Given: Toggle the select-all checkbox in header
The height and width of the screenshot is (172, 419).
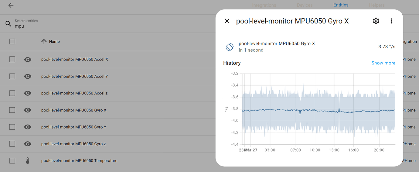Looking at the screenshot, I should pyautogui.click(x=12, y=42).
